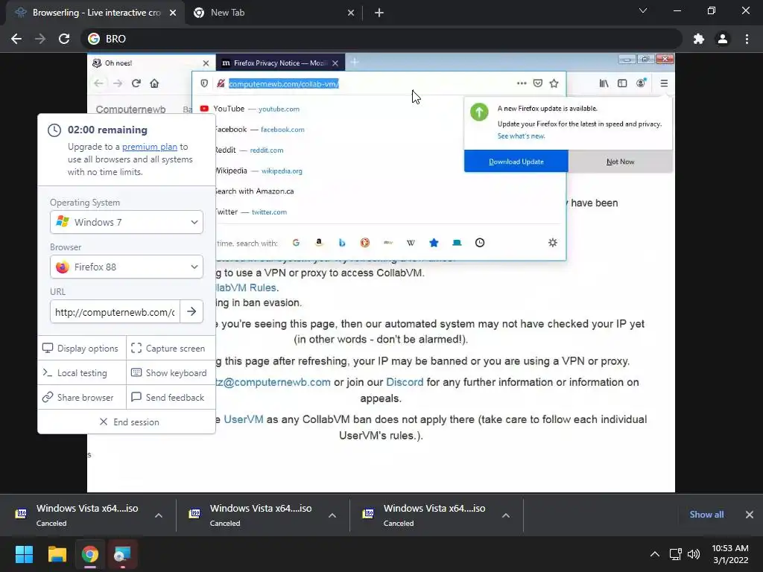Choose reddit.com suggestion in Firefox dropdown

coord(249,150)
